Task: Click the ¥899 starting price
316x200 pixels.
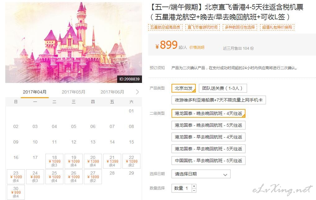Action: pyautogui.click(x=167, y=45)
